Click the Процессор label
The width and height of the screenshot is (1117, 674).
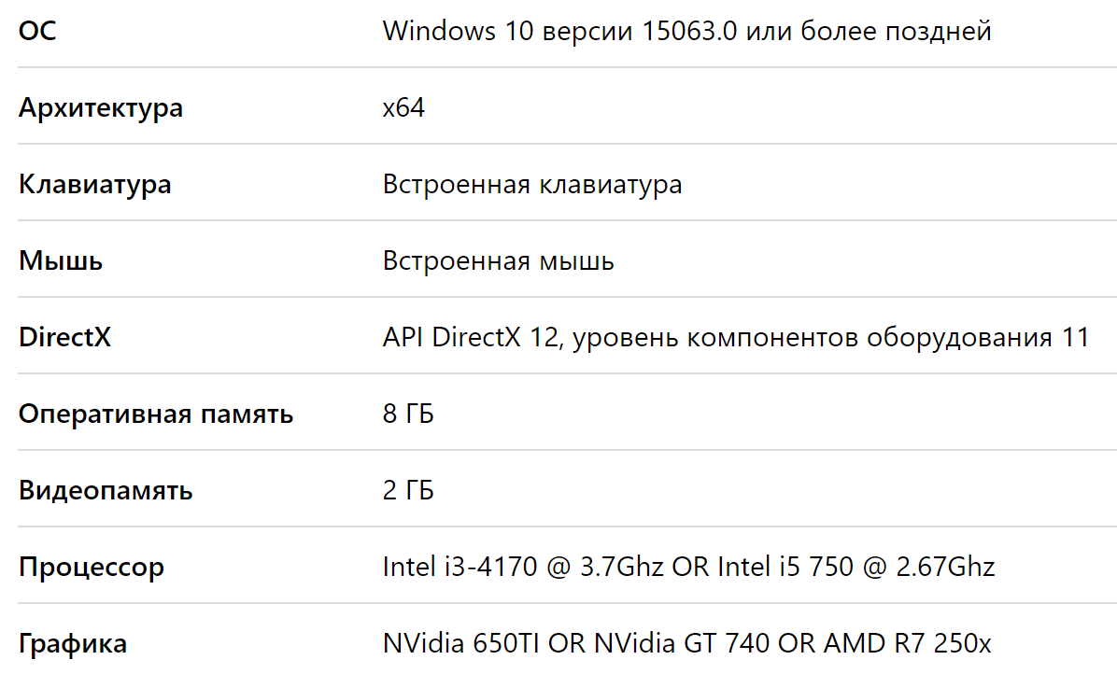92,568
